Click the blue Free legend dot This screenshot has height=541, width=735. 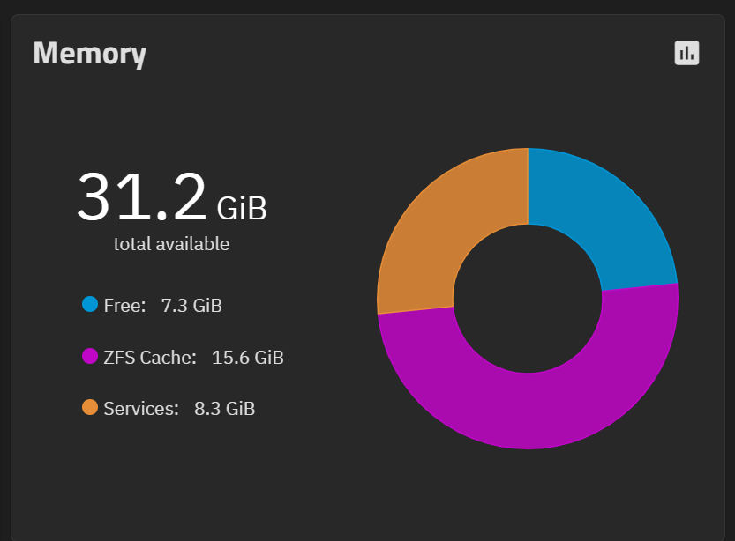(90, 304)
